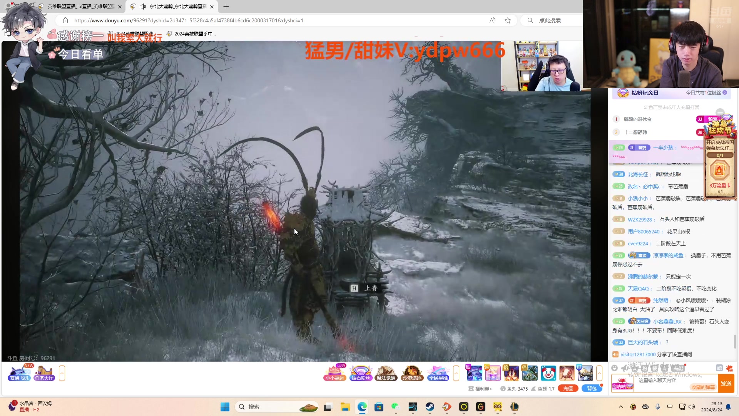The image size is (739, 416).
Task: Open League of Legends client in taskbar
Action: tap(514, 407)
